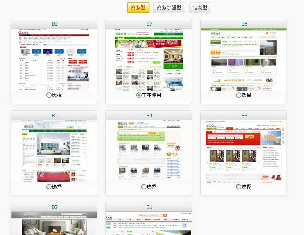Switch to the 商务型 tab
304x235 pixels.
138,8
